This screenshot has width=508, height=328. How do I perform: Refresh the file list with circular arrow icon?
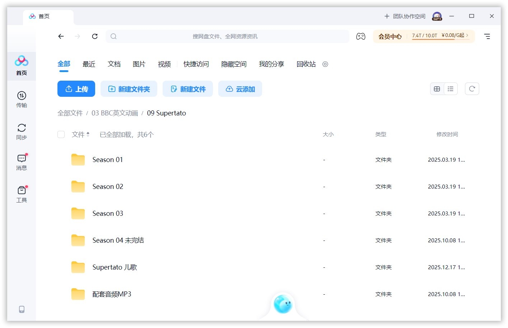pyautogui.click(x=472, y=89)
